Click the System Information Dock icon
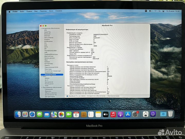 pos(146,114)
